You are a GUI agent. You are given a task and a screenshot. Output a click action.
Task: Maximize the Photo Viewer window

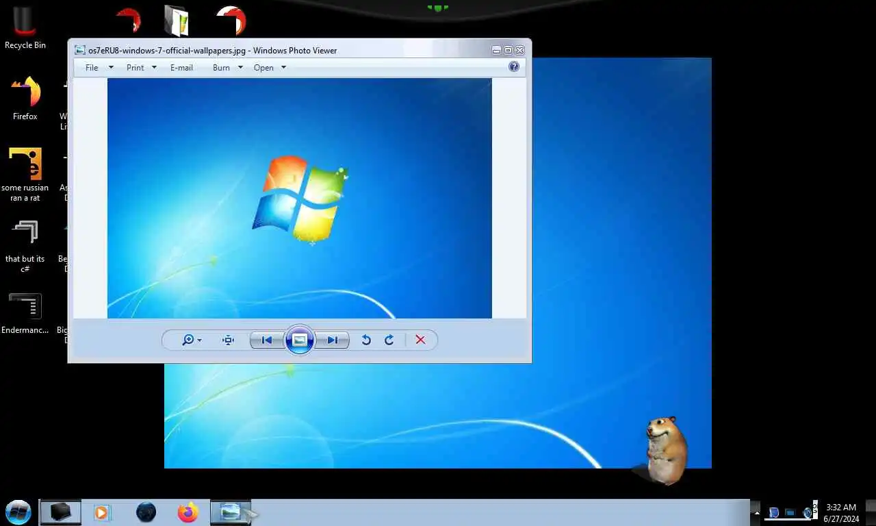pyautogui.click(x=508, y=50)
